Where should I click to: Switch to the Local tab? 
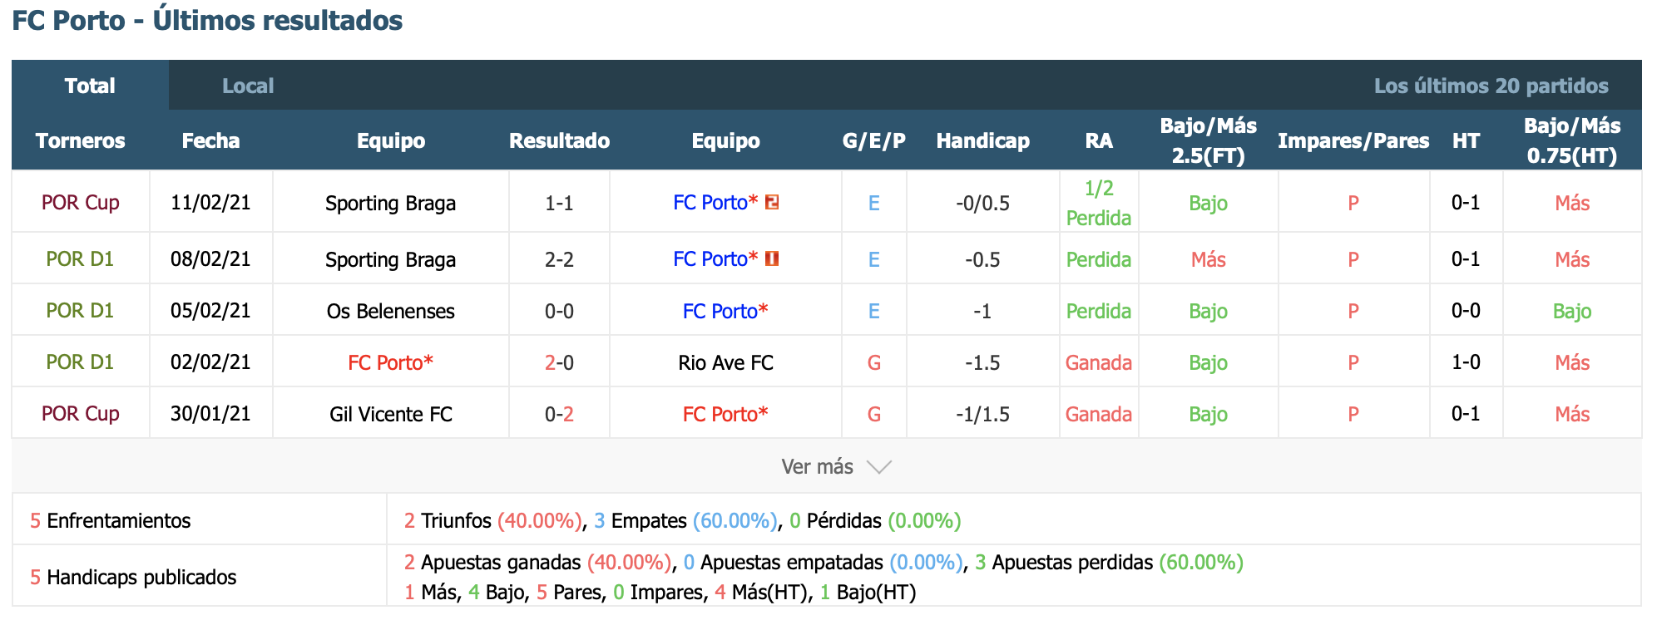click(x=248, y=86)
